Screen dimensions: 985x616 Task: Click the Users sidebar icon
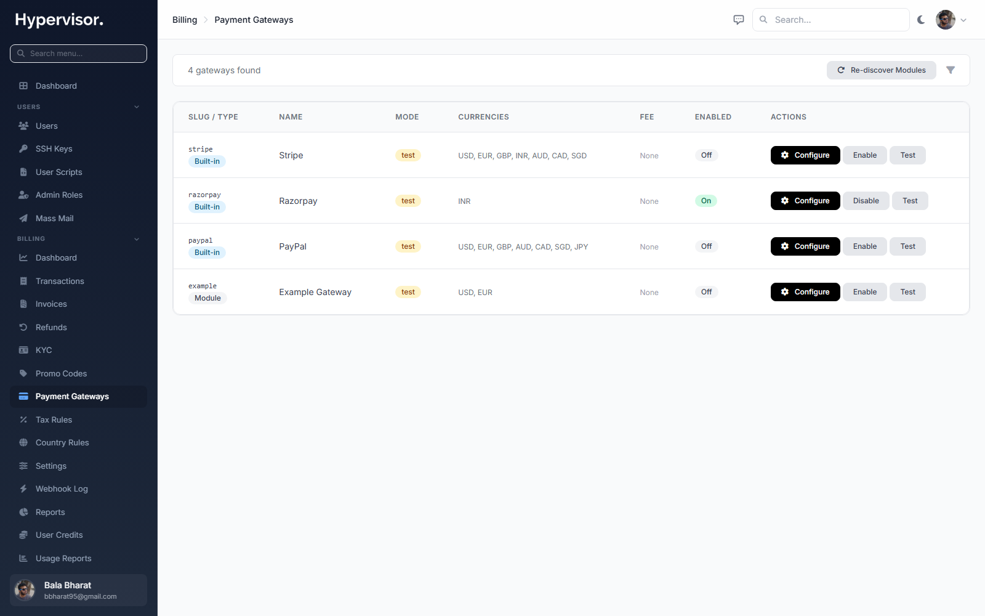pyautogui.click(x=23, y=126)
